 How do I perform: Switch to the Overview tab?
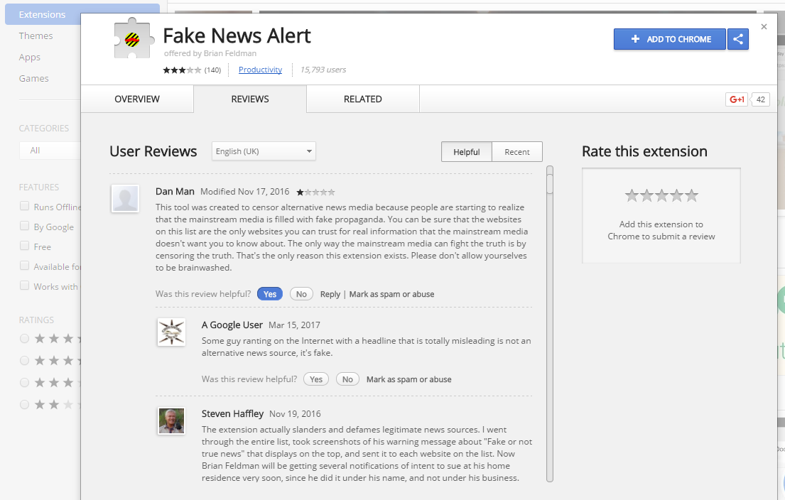137,99
